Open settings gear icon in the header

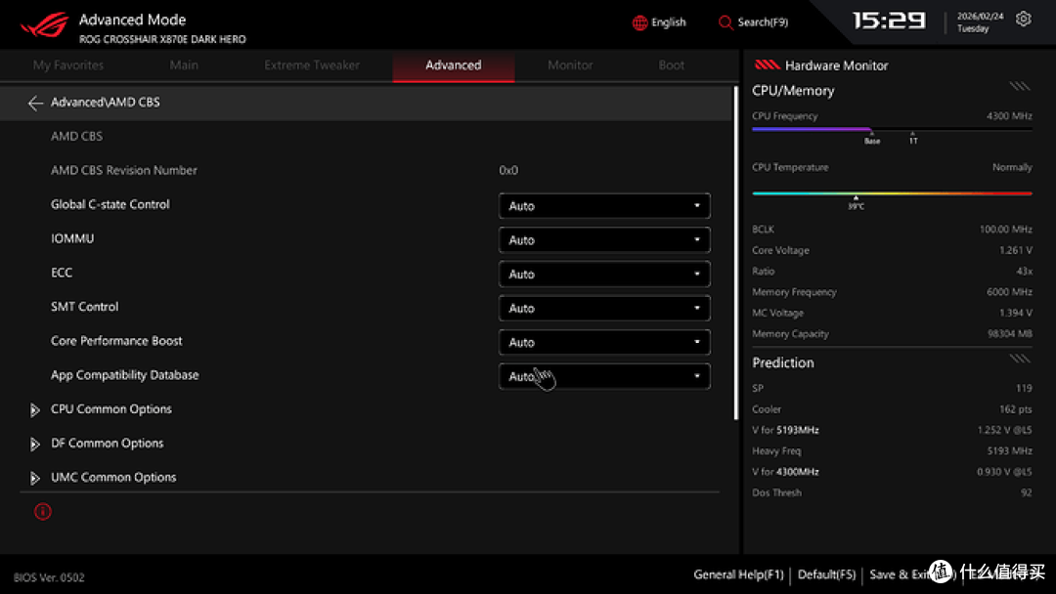[x=1023, y=20]
